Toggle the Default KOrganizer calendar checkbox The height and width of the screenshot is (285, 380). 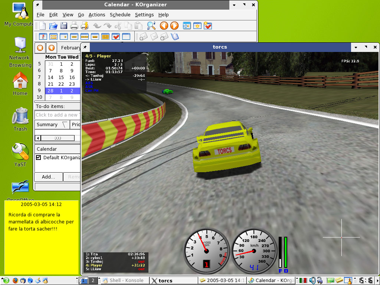coord(38,157)
